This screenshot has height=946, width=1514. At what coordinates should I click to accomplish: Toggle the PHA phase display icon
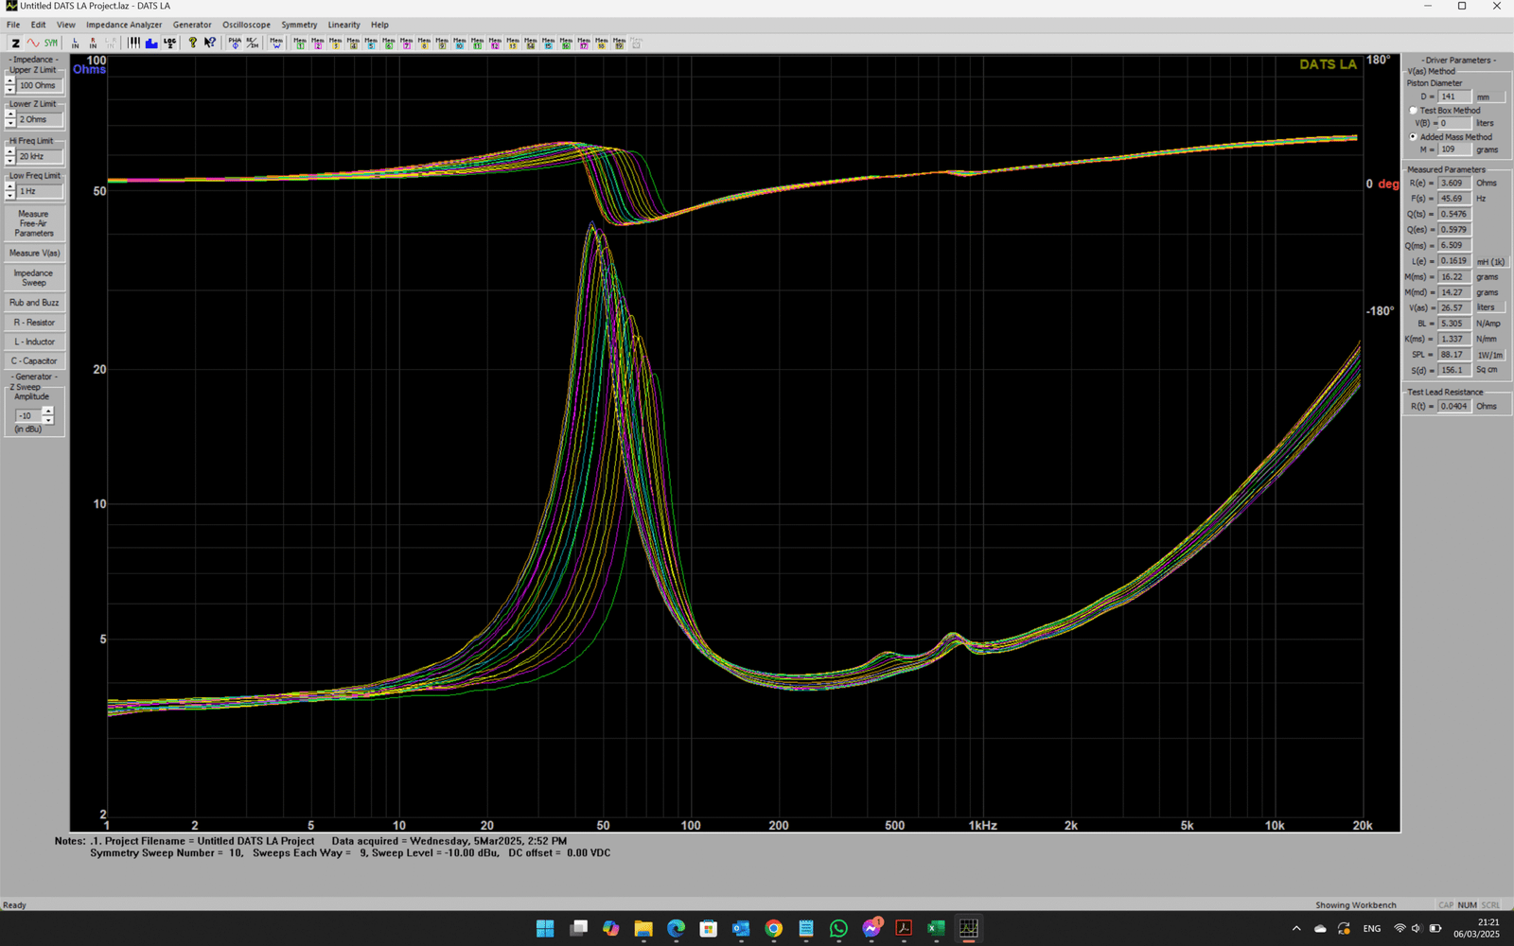coord(235,43)
